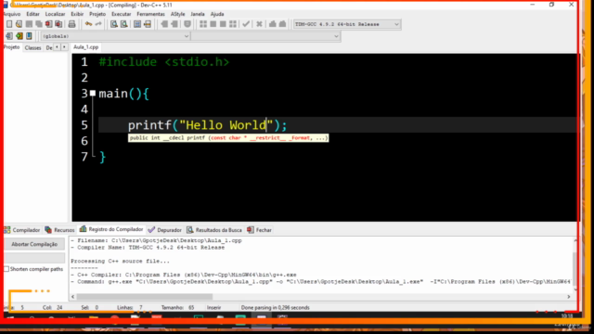Open the Editar menu
This screenshot has height=334, width=594.
pos(32,14)
